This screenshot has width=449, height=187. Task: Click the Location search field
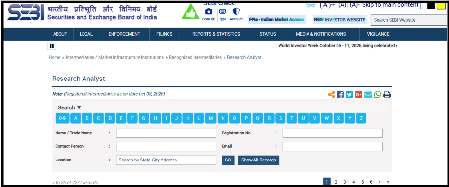[x=166, y=160]
